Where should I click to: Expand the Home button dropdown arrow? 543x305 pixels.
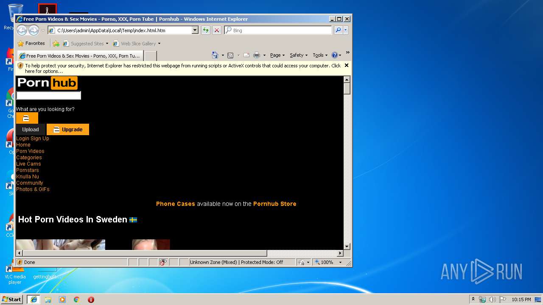click(223, 55)
